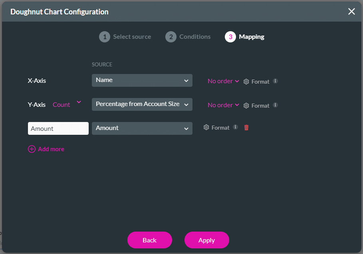Click the info icon beside Y-Axis Format
The image size is (363, 254).
click(x=275, y=105)
